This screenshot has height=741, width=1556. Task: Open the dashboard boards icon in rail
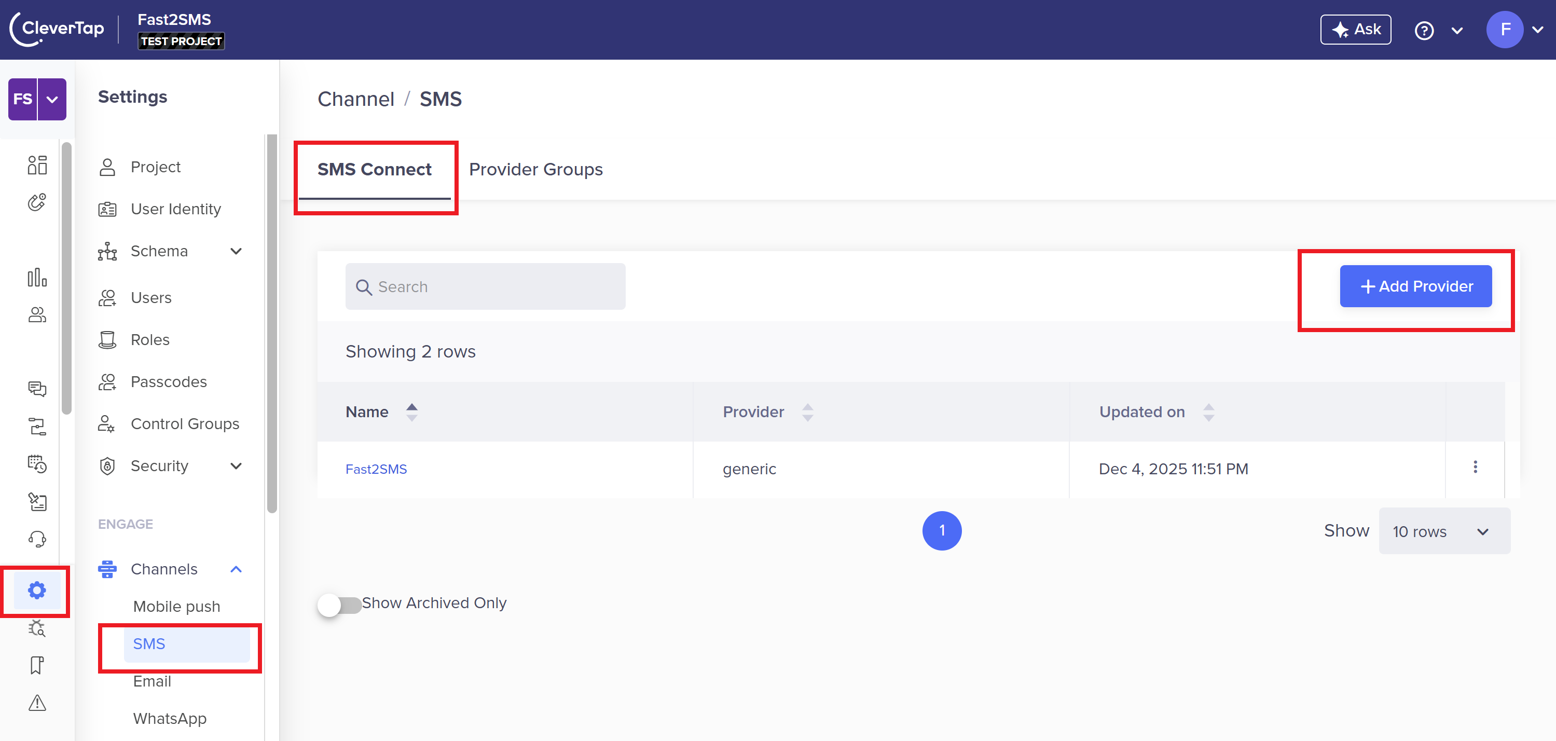[37, 165]
